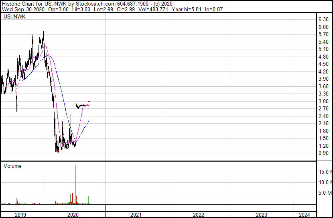Select the 2024 year marker
This screenshot has height=218, width=333.
304,215
